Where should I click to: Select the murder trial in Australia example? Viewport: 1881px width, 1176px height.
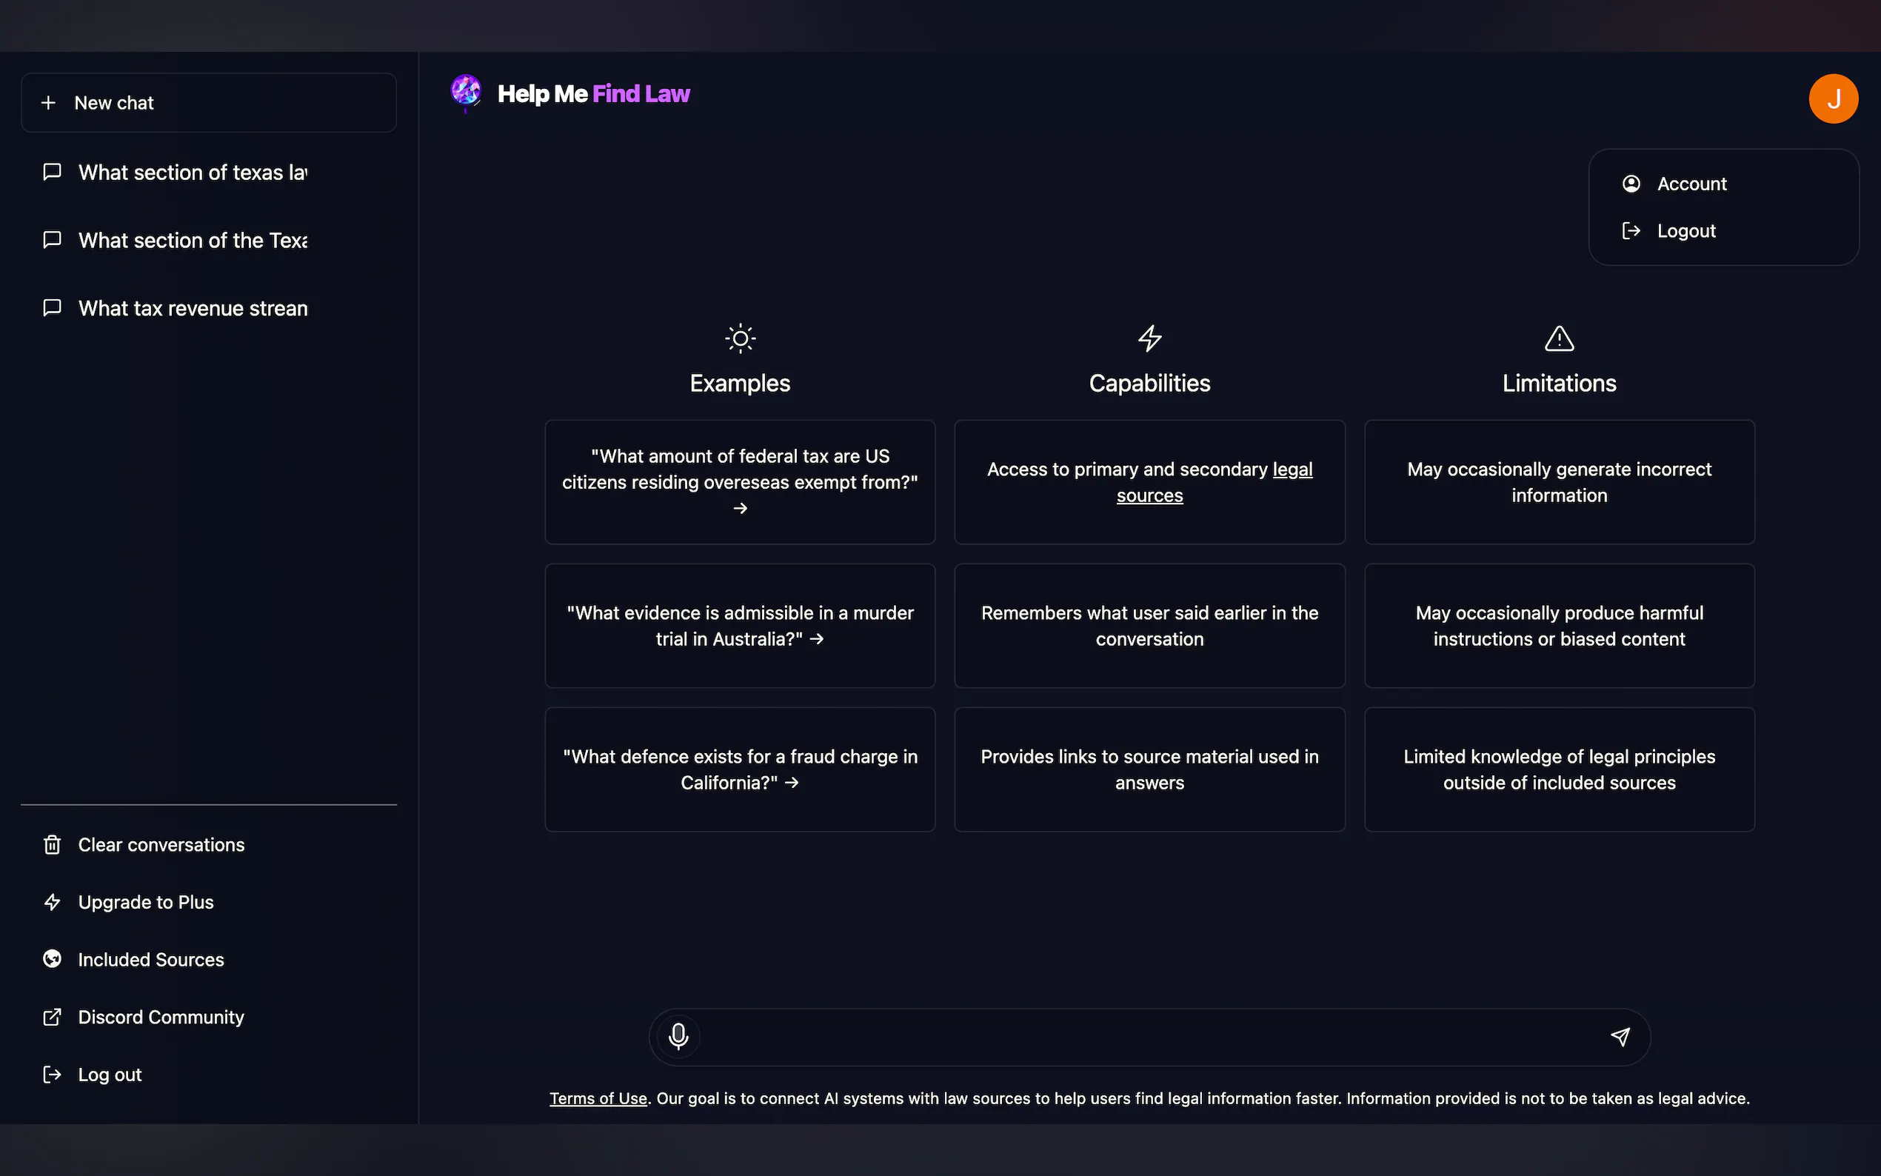click(740, 625)
